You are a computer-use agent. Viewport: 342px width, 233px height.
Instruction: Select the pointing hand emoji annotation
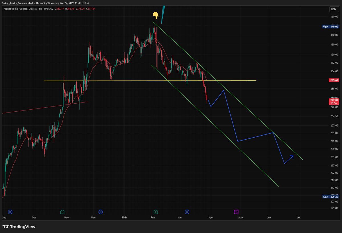[x=155, y=15]
